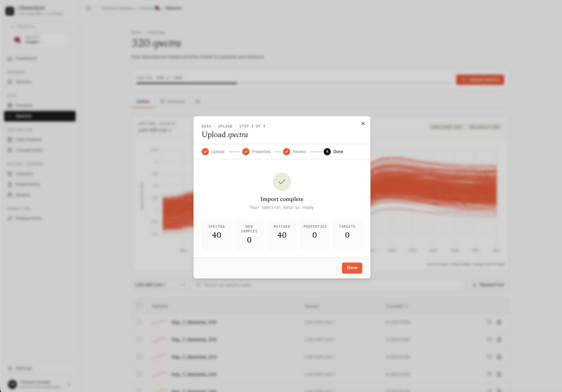Viewport: 562px width, 392px height.
Task: Click the highlighted black sidebar item behind dialog
Action: click(x=40, y=116)
